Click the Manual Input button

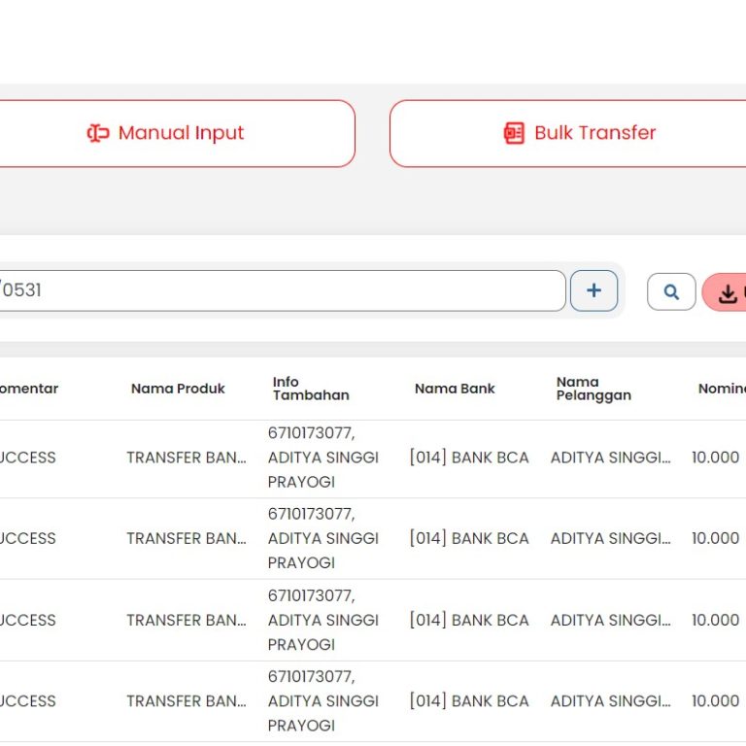tap(165, 133)
